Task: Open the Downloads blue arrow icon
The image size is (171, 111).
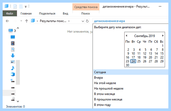Action: 13,55
